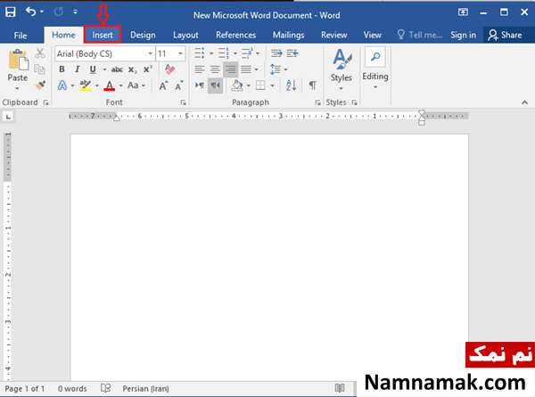Set right-to-left text direction
Screen dimensions: 535x397
click(215, 85)
